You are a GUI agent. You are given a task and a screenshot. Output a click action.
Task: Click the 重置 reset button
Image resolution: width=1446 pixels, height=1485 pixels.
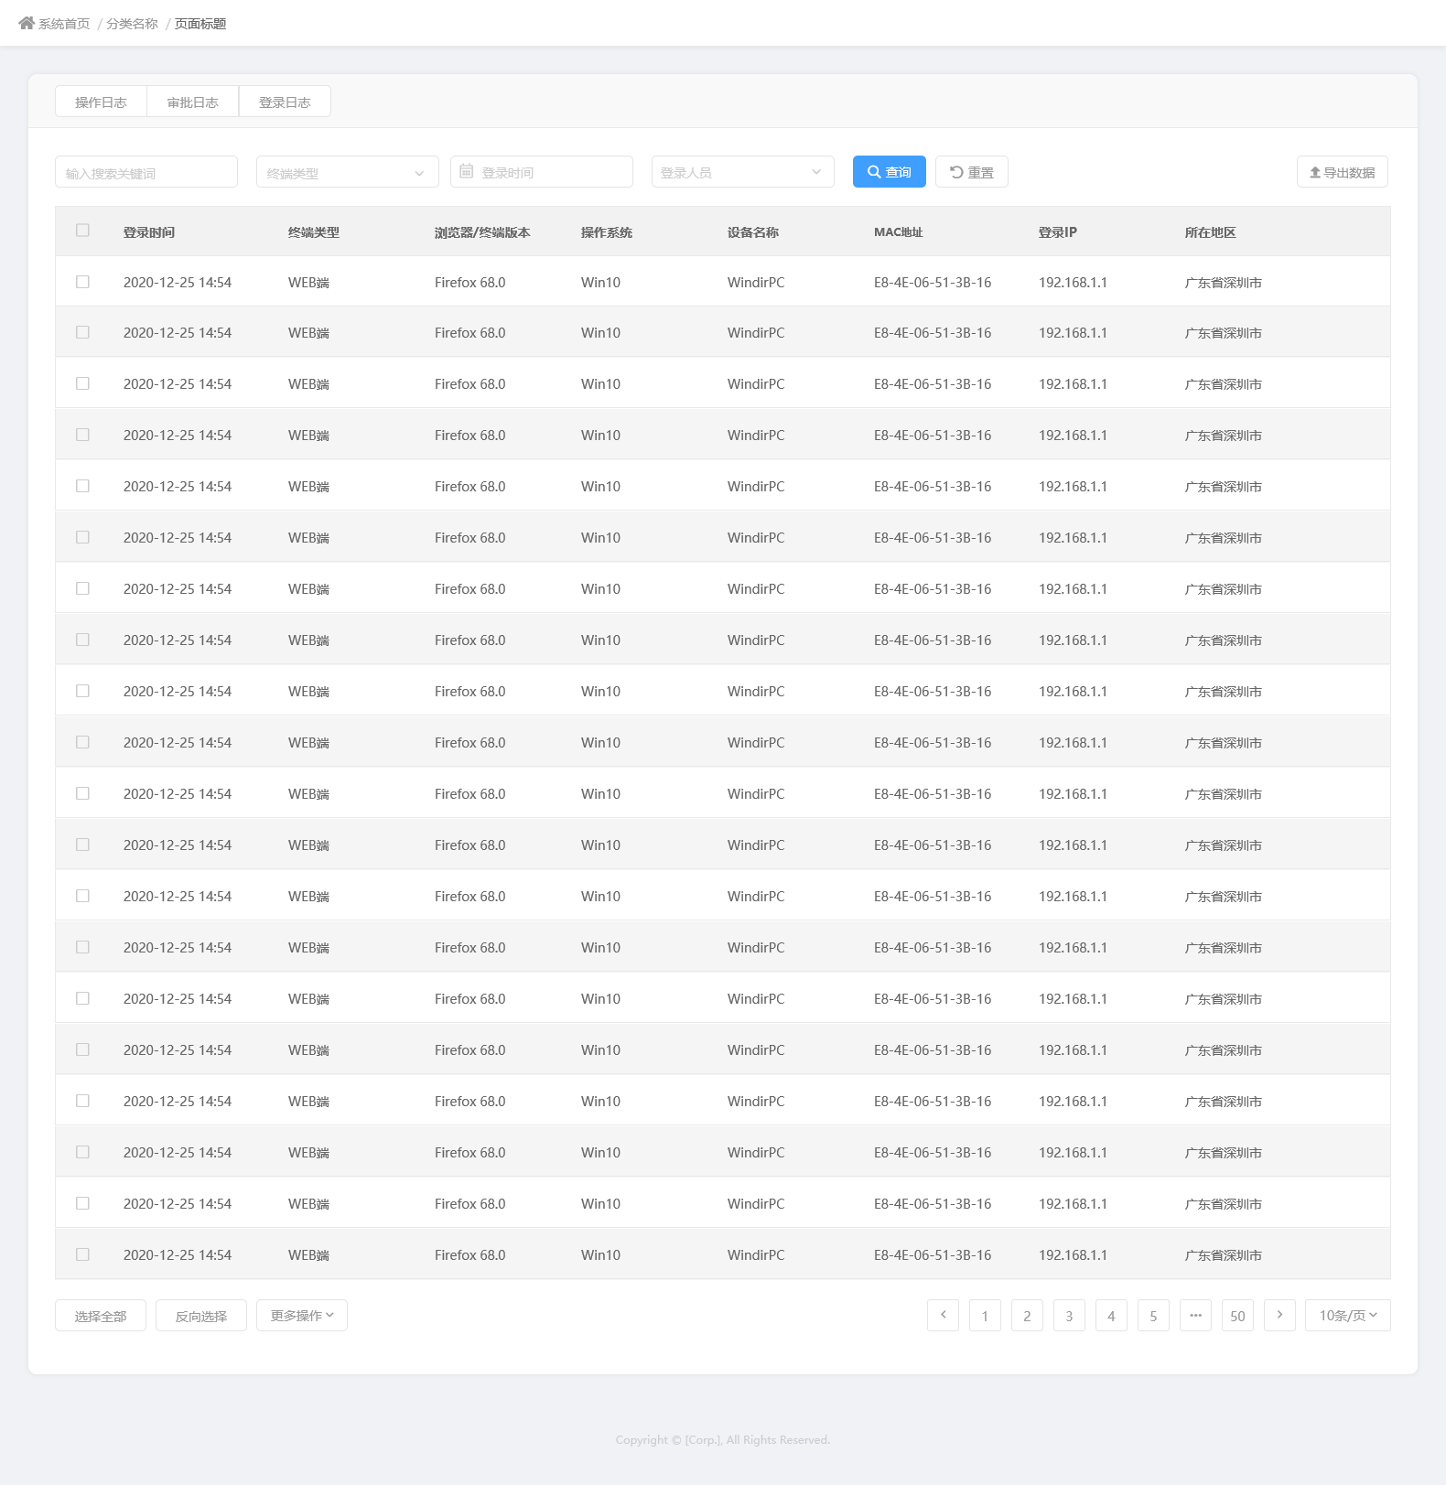click(972, 172)
